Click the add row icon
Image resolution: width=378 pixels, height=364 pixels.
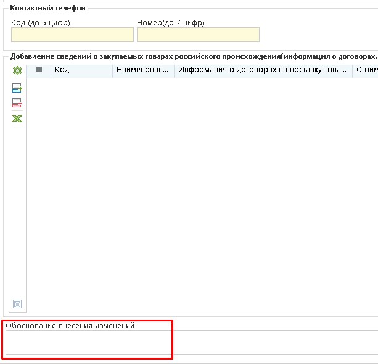(17, 88)
